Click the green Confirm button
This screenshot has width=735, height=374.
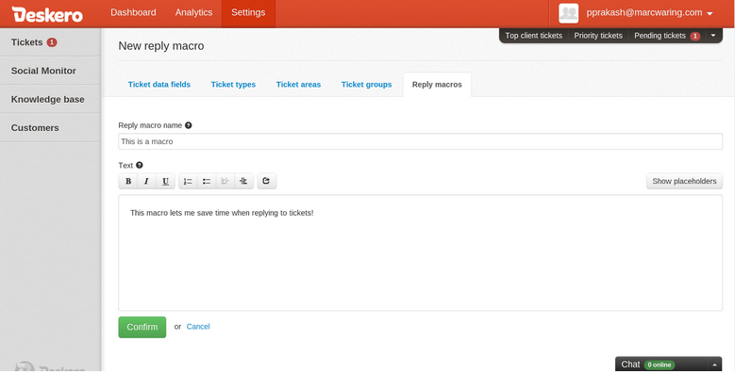click(142, 327)
